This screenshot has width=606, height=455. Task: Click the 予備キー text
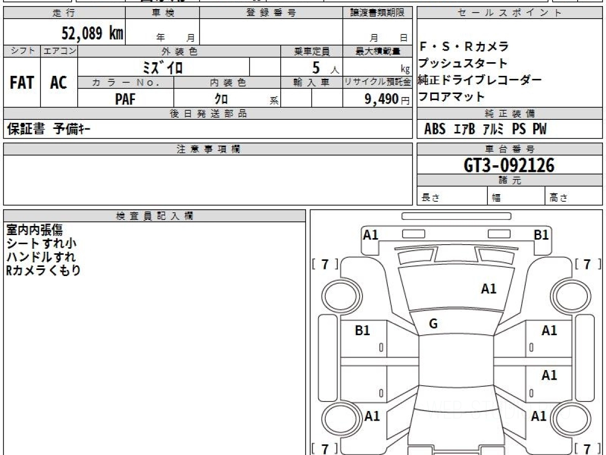click(x=72, y=129)
